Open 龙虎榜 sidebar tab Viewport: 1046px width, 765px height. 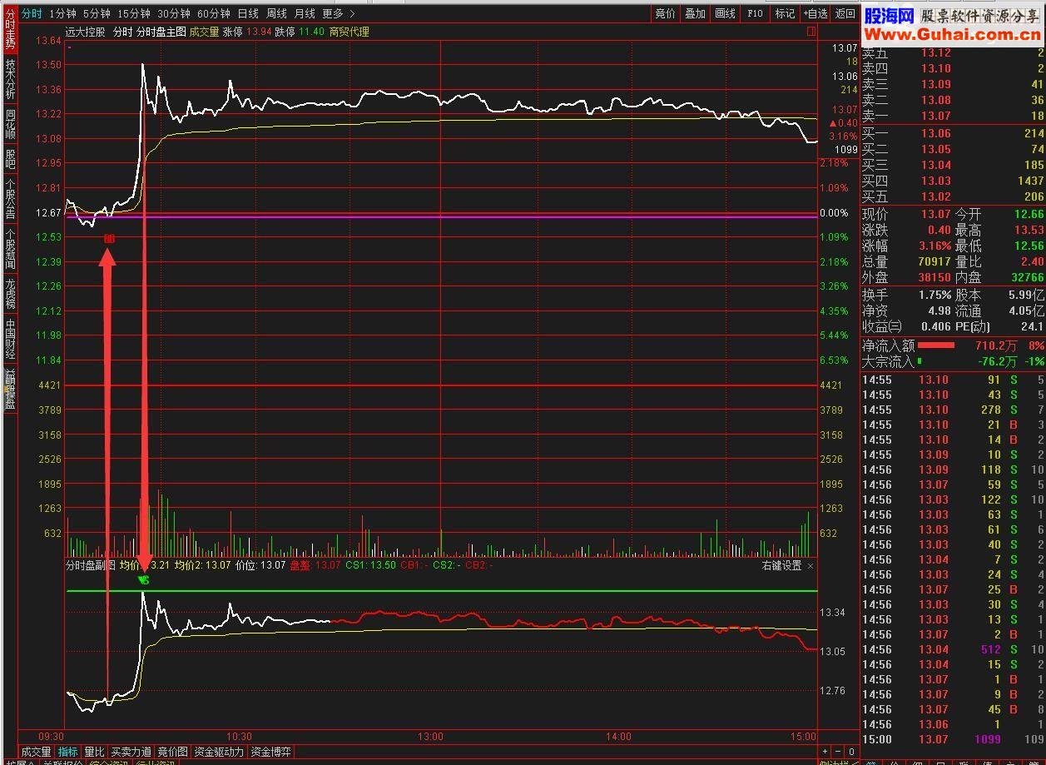pyautogui.click(x=10, y=292)
